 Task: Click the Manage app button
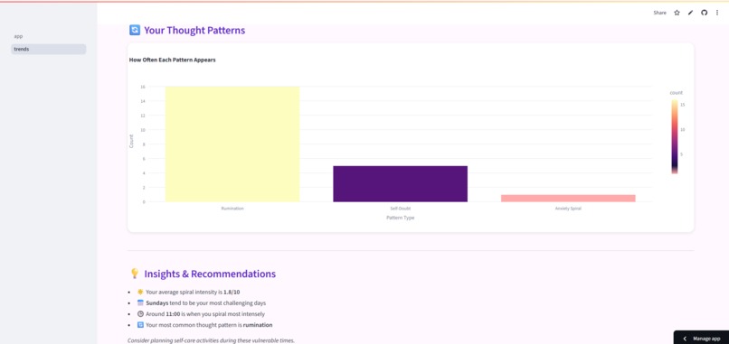pyautogui.click(x=701, y=339)
